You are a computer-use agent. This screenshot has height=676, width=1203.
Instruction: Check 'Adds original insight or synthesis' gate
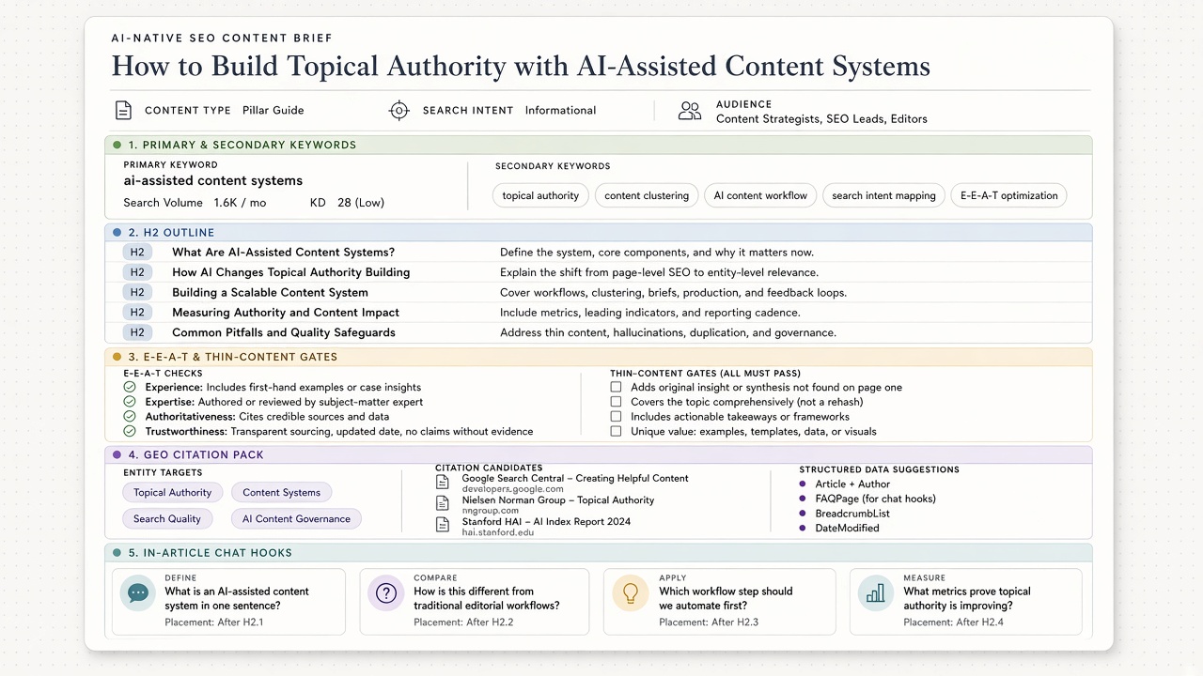click(x=616, y=387)
